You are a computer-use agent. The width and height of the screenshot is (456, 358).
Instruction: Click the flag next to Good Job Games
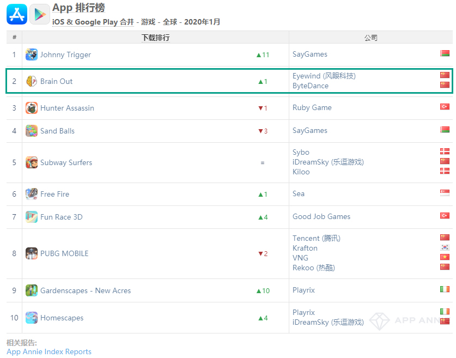(x=445, y=215)
